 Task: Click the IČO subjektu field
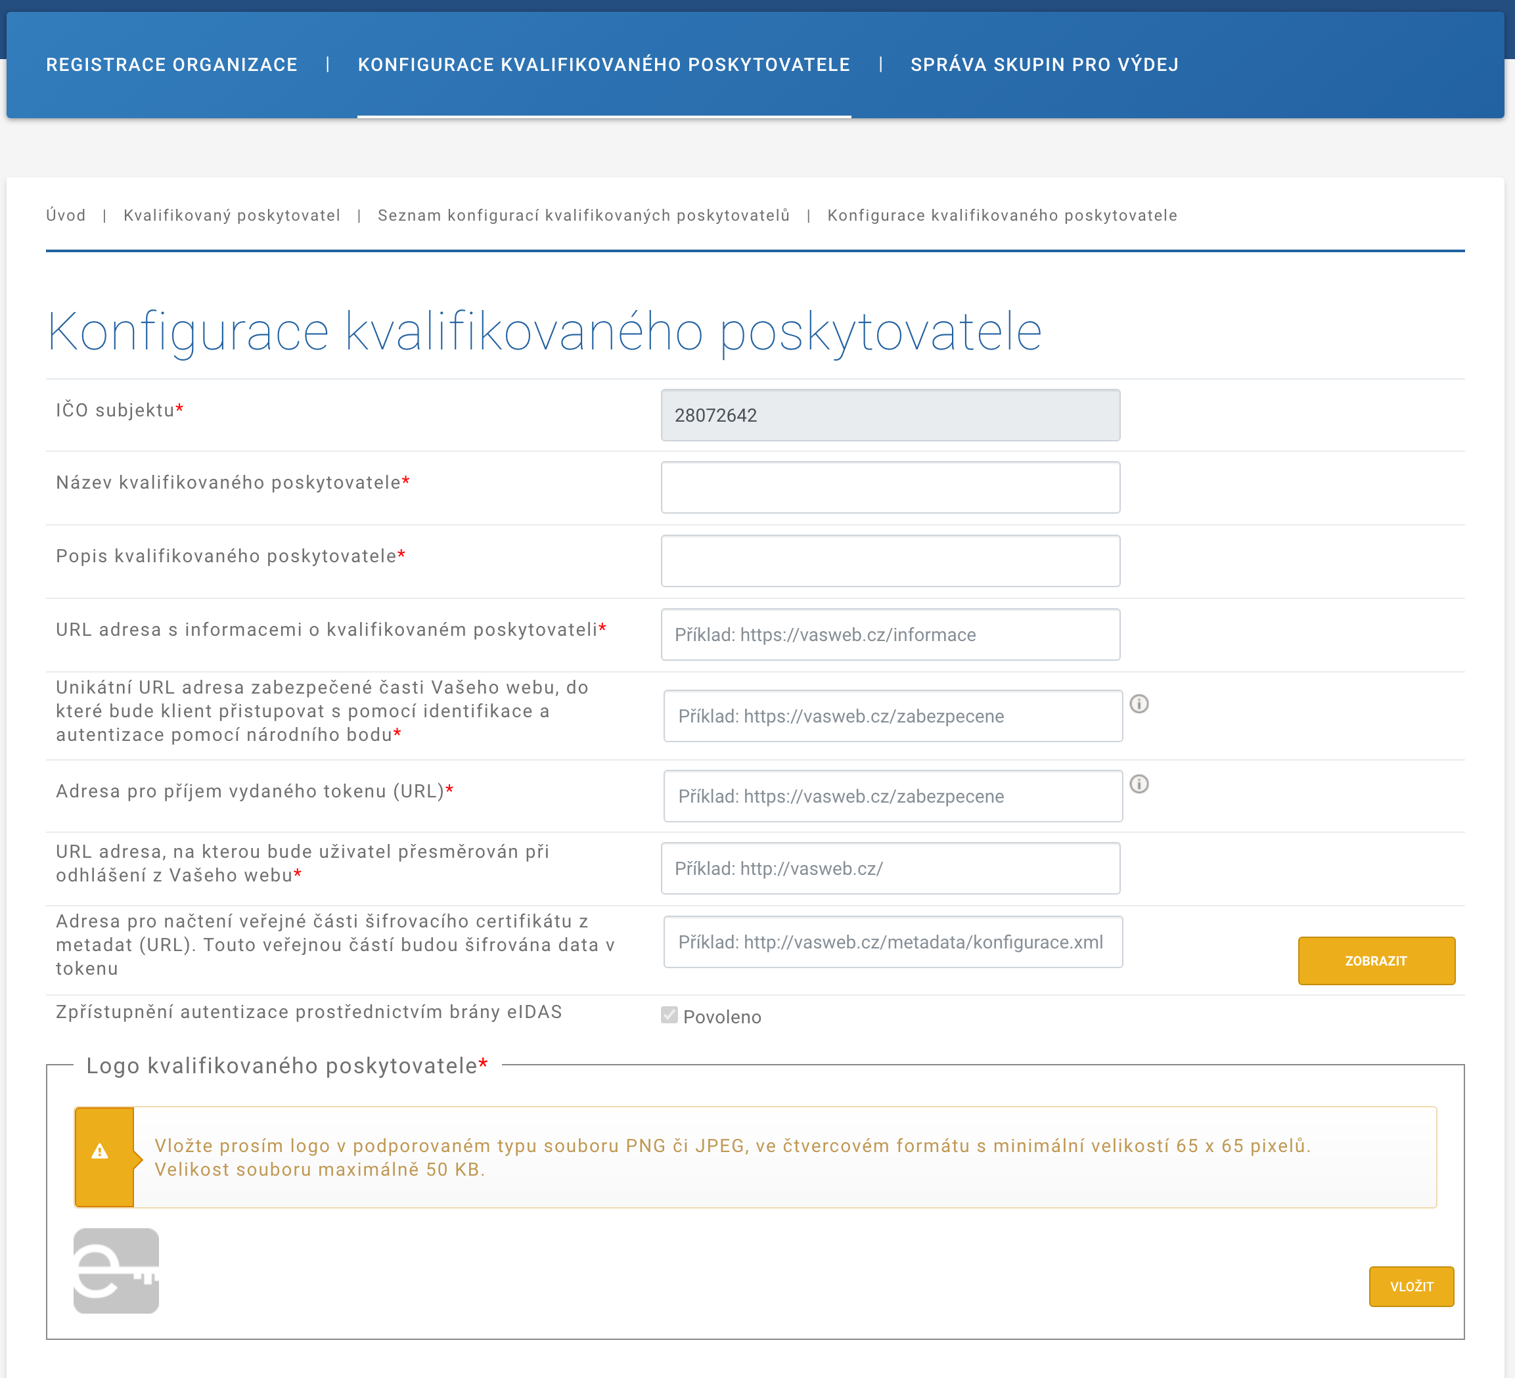pyautogui.click(x=890, y=414)
